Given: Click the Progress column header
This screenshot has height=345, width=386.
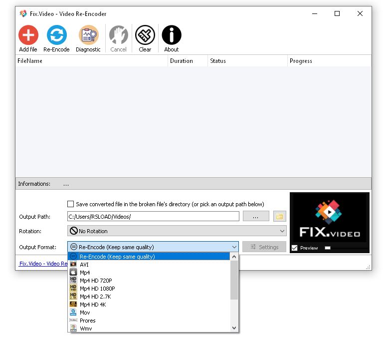Looking at the screenshot, I should pos(329,60).
